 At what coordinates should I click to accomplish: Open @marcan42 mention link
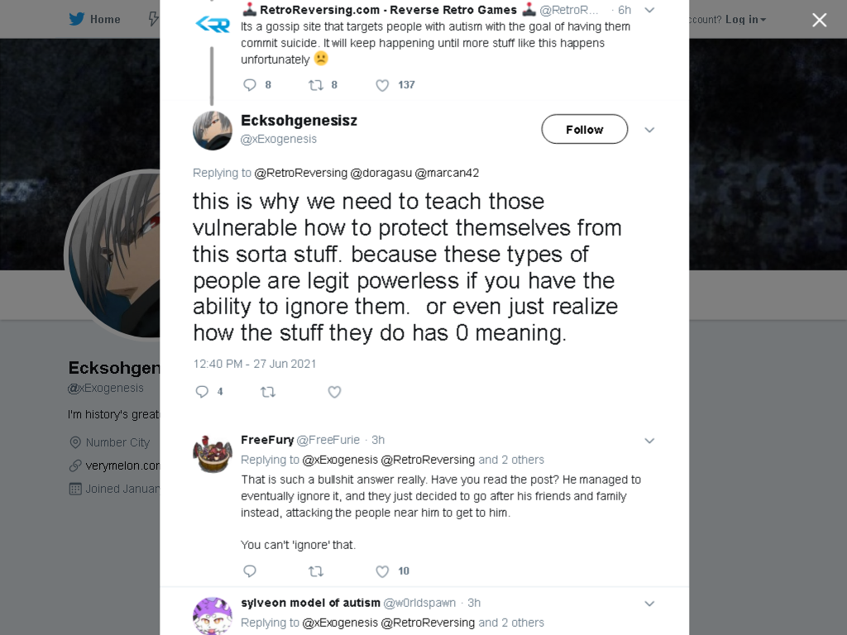pyautogui.click(x=447, y=173)
